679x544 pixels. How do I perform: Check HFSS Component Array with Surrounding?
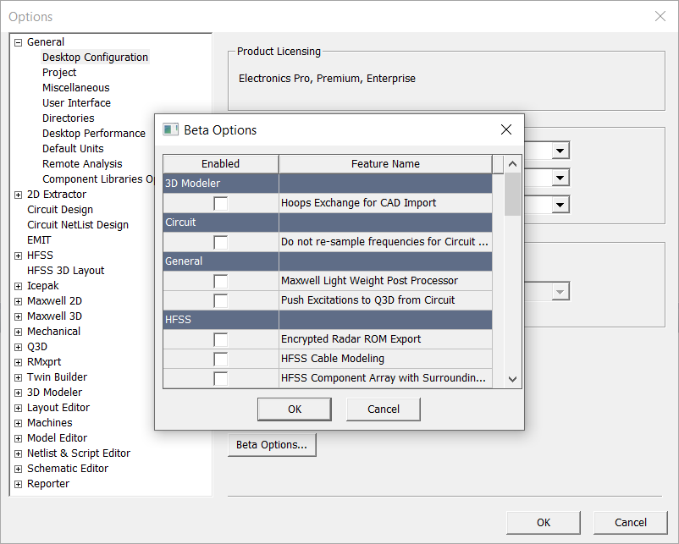click(221, 378)
